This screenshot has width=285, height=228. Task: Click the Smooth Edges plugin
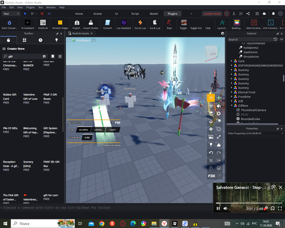(x=60, y=25)
